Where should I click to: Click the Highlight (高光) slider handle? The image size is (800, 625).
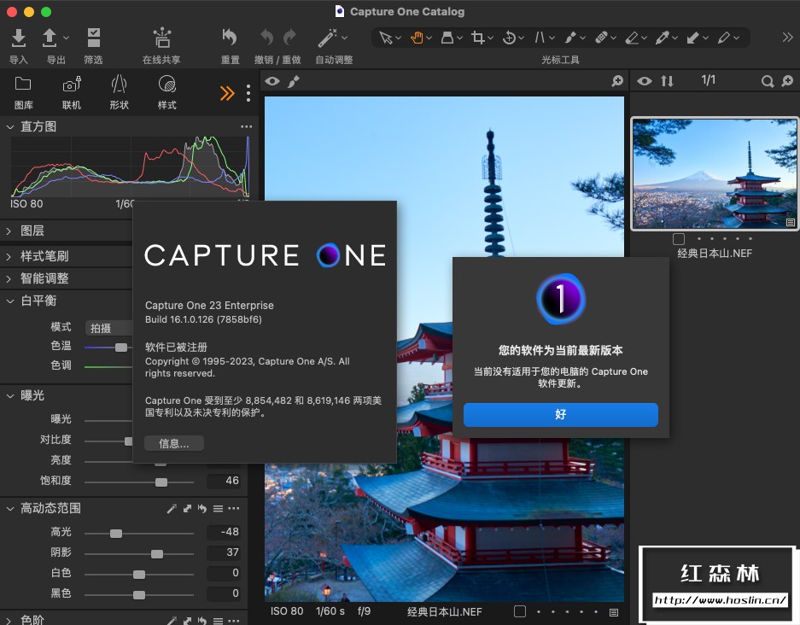click(115, 533)
